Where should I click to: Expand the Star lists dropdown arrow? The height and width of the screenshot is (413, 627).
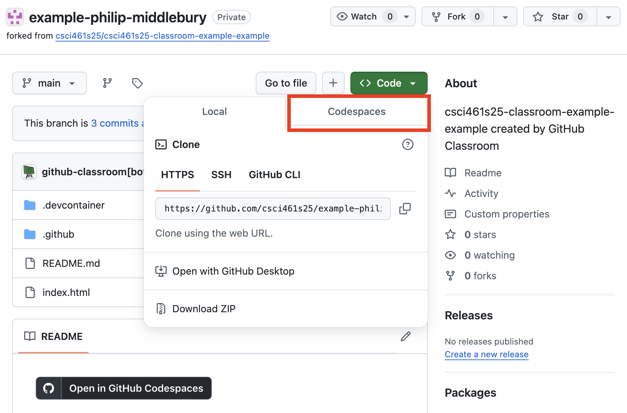[608, 17]
